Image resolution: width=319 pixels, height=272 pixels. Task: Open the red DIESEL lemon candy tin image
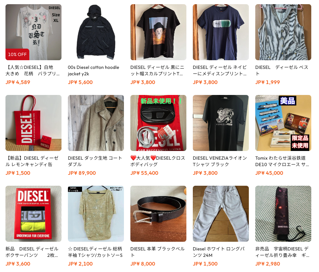[x=33, y=123]
